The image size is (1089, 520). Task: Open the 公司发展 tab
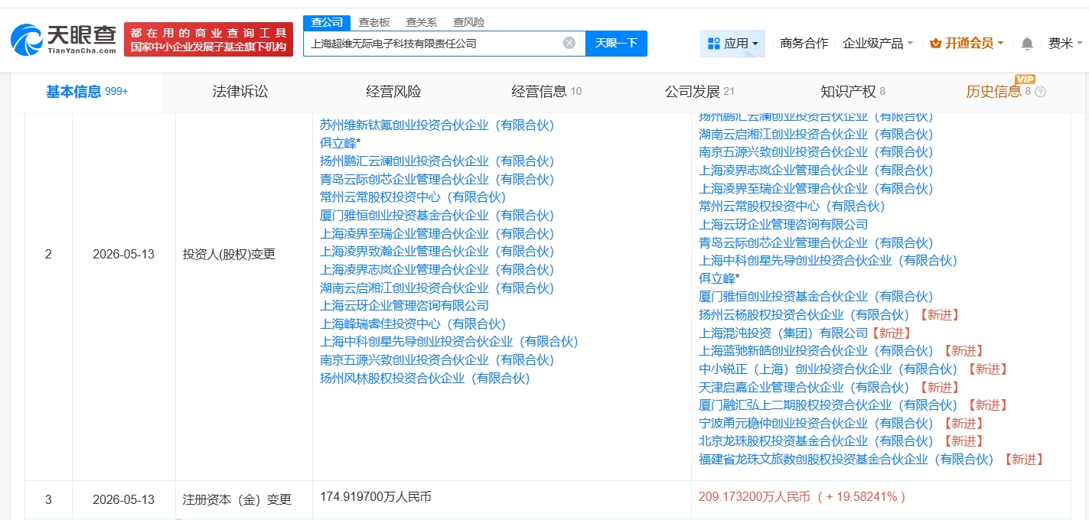pyautogui.click(x=699, y=92)
